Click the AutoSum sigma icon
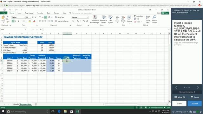 [135, 16]
